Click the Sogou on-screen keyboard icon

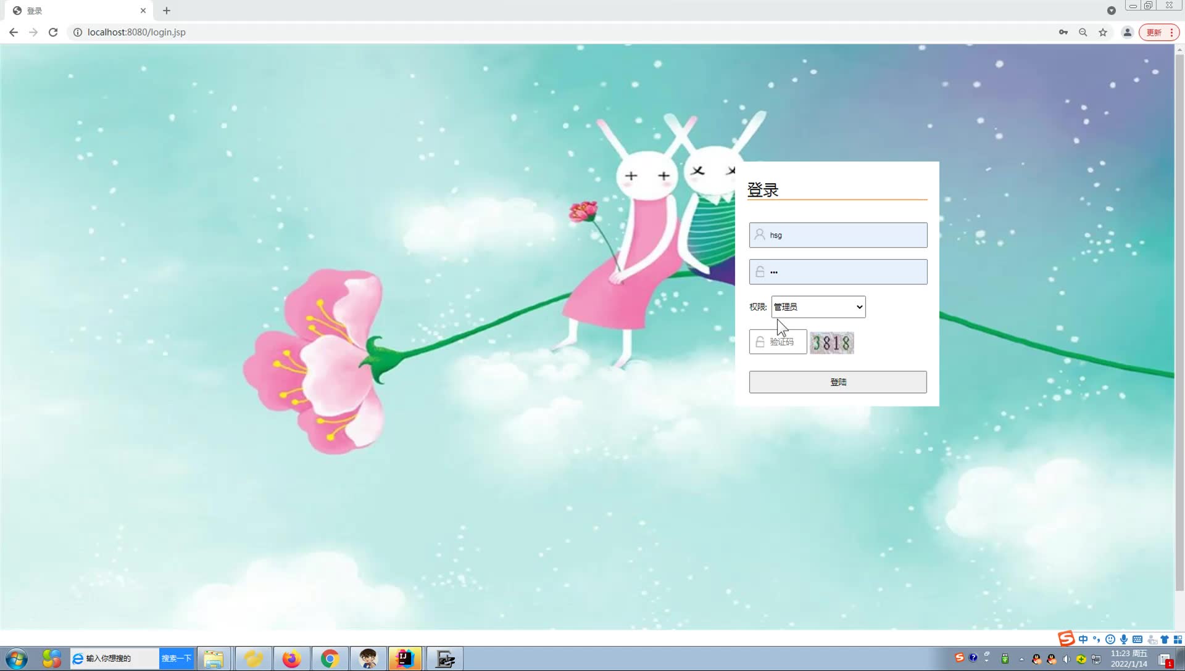pyautogui.click(x=1137, y=640)
